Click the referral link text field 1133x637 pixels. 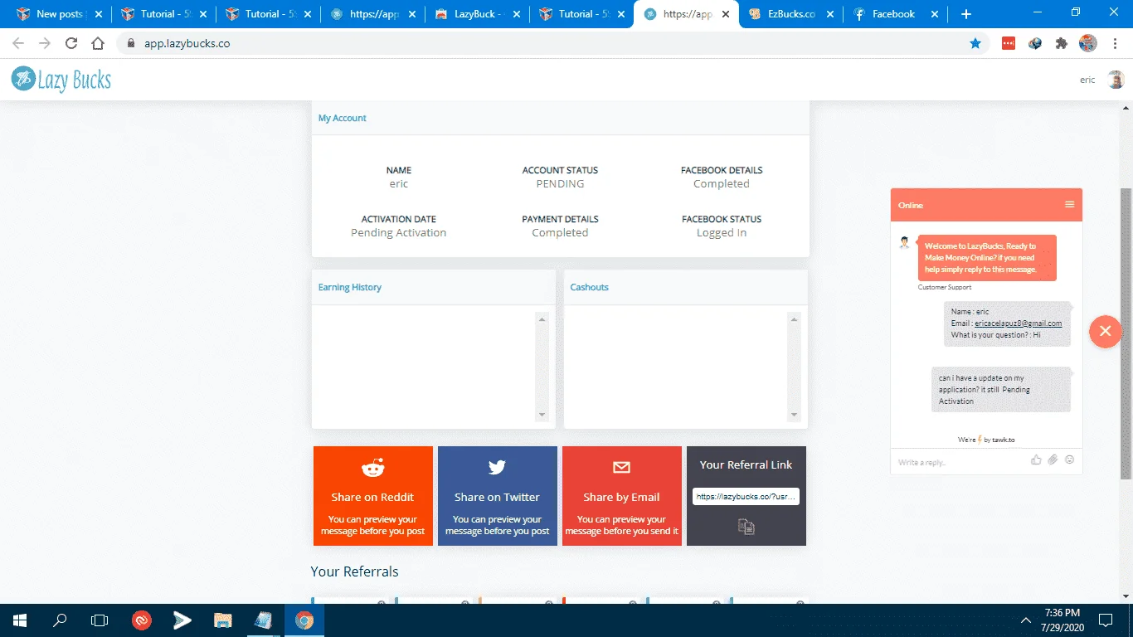(x=746, y=496)
